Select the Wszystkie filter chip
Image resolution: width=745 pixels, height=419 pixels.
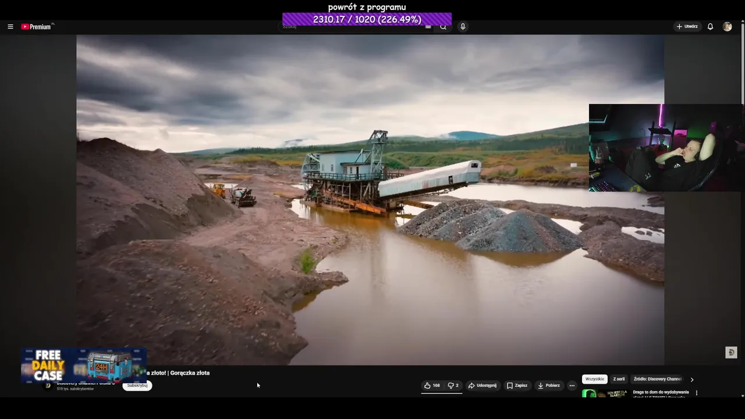coord(595,379)
